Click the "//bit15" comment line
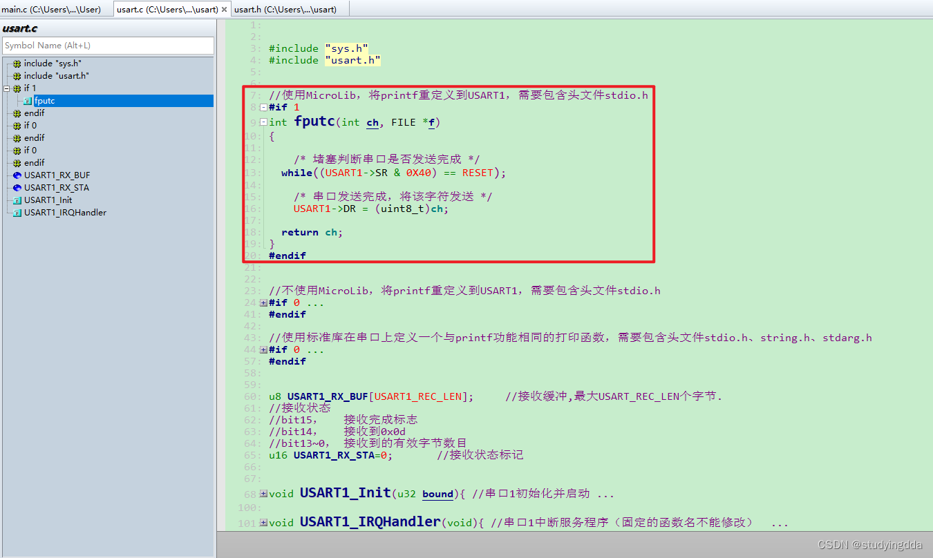The image size is (933, 558). pyautogui.click(x=343, y=420)
